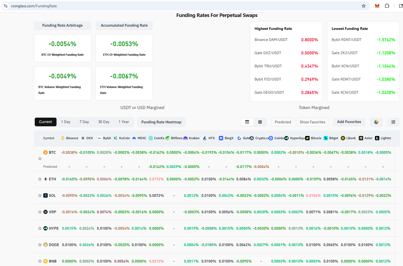This screenshot has height=266, width=403.
Task: Click the Binance logo in table header
Action: tap(63, 138)
